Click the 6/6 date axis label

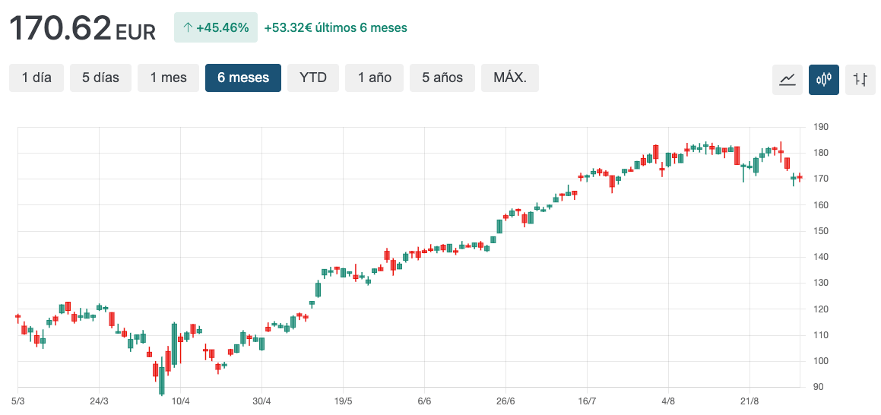pos(424,401)
